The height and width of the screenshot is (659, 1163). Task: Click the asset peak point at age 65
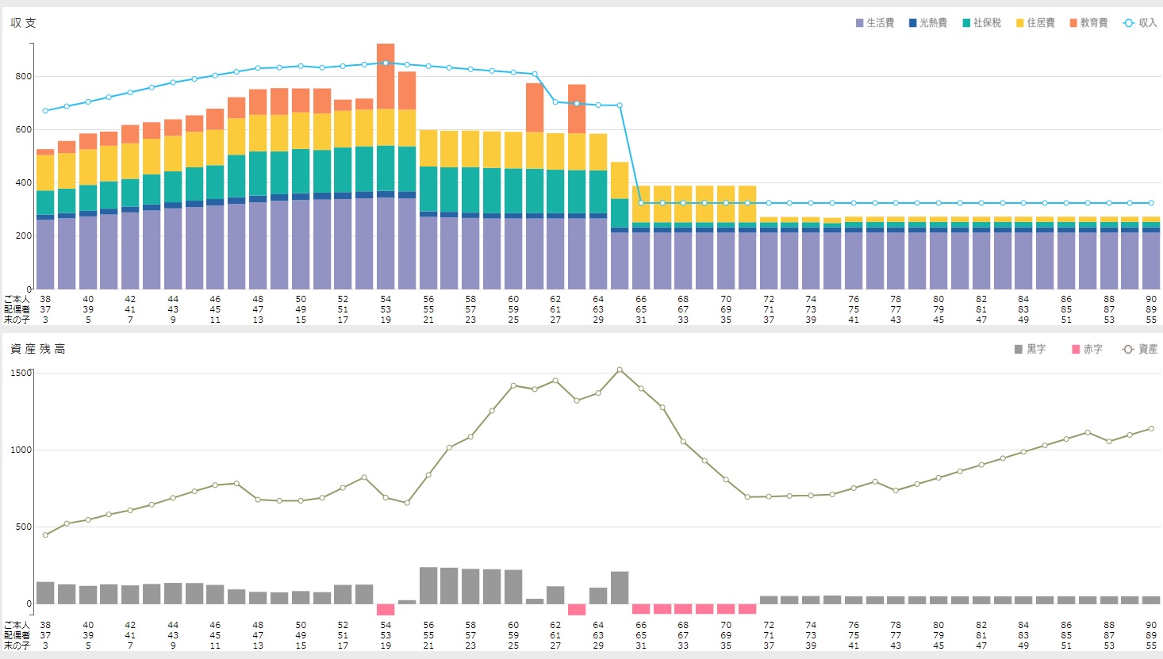(x=620, y=370)
